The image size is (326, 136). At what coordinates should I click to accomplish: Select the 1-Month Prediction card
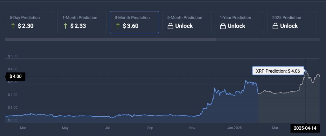82,22
